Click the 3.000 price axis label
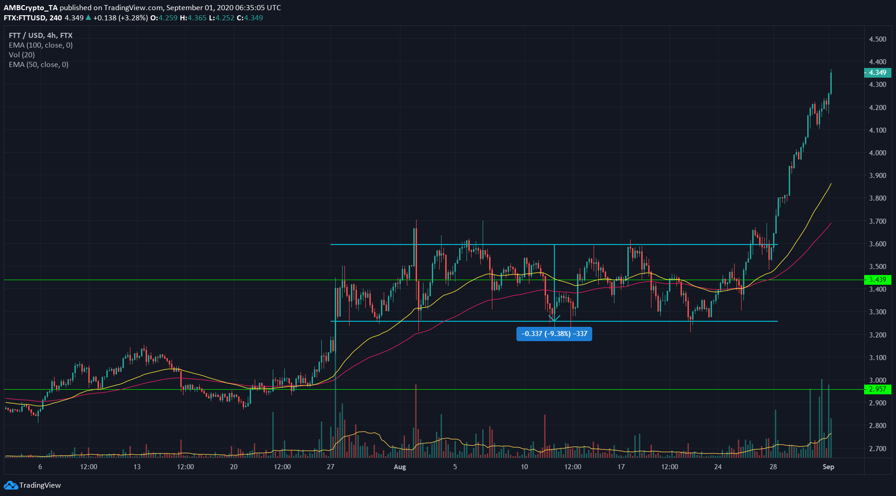This screenshot has height=496, width=896. [878, 380]
